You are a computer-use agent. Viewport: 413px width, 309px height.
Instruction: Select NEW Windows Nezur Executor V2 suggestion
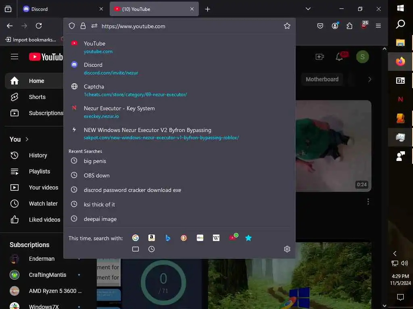[x=179, y=134]
